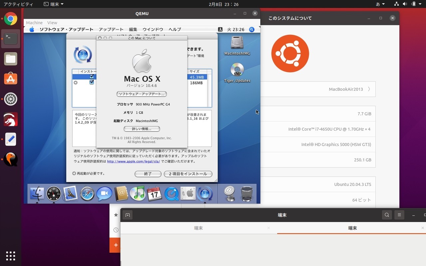Click the Ubuntu 20.04.3 LTS value
Screen dimensions: 426x266
click(x=352, y=185)
